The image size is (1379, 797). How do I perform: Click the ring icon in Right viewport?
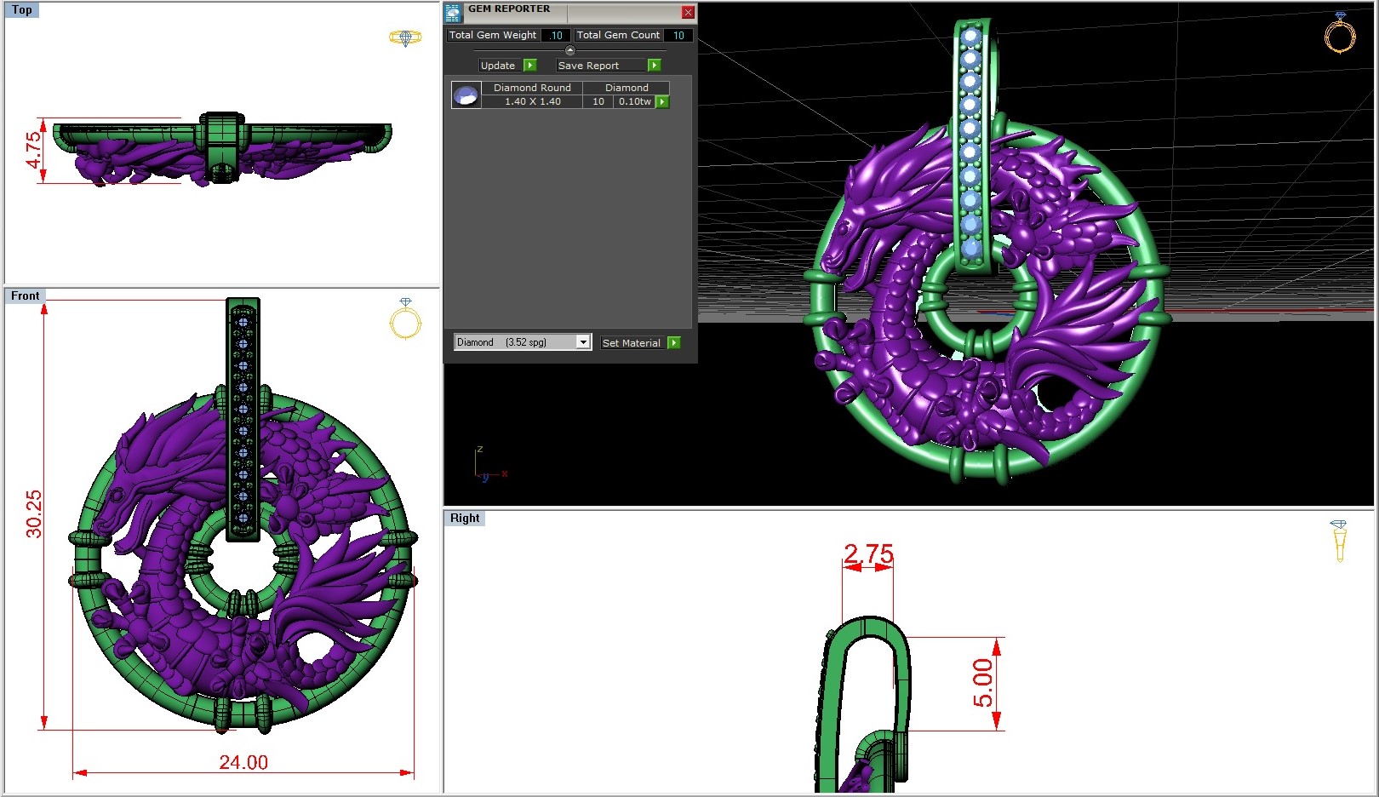(x=1339, y=540)
